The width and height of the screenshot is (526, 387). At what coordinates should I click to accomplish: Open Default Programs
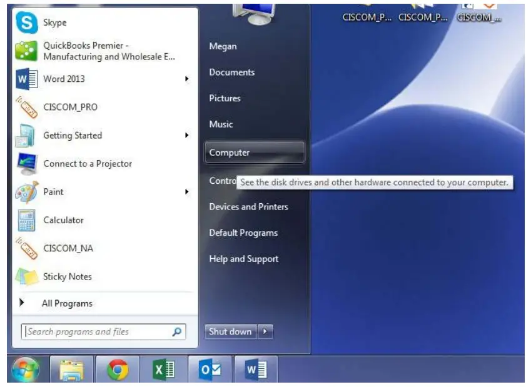(x=243, y=233)
